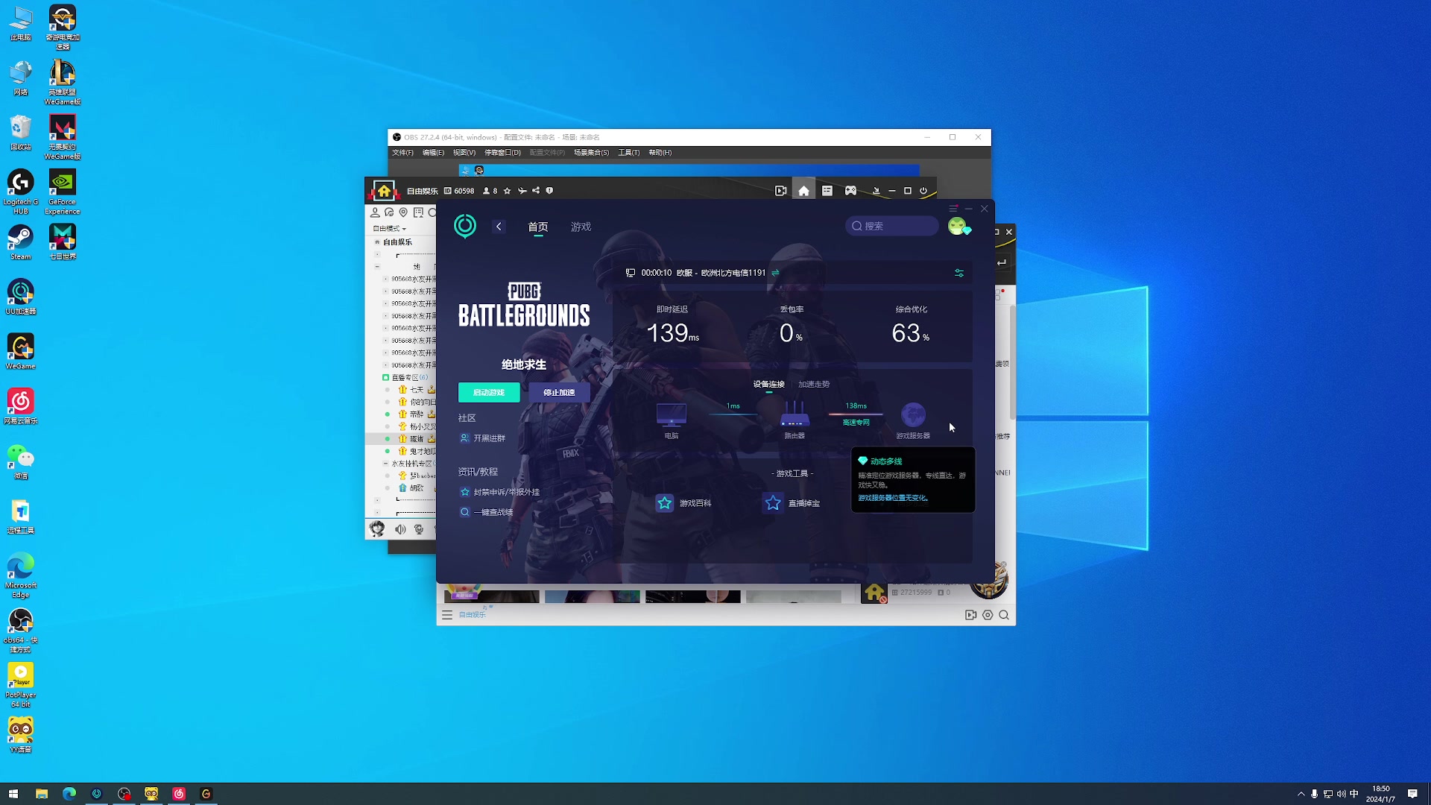The height and width of the screenshot is (805, 1431).
Task: Click the 路由器 router device icon
Action: pos(795,414)
